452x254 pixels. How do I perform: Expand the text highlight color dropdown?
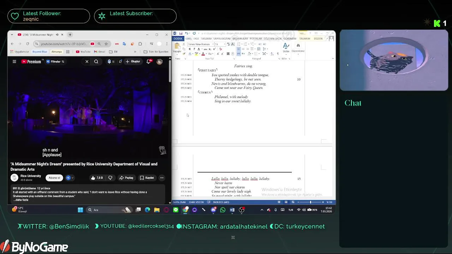click(200, 54)
